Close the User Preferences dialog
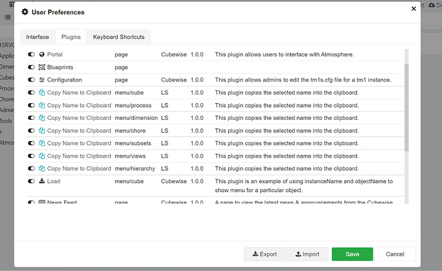Image resolution: width=442 pixels, height=271 pixels. pos(412,10)
